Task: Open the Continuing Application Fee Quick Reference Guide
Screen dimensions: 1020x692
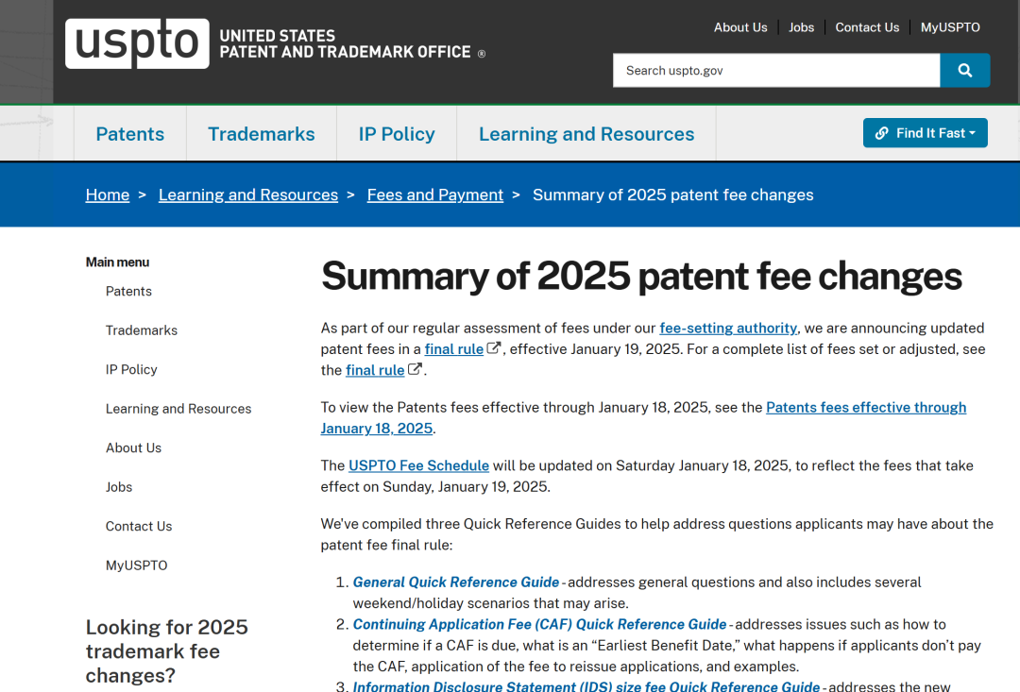Action: [x=540, y=624]
